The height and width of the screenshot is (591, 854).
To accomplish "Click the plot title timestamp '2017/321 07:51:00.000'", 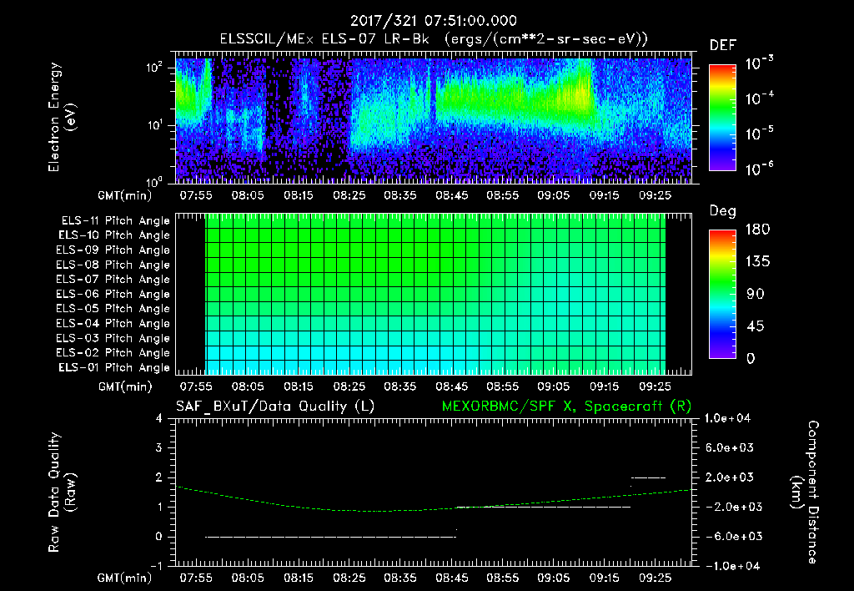I will 434,21.
